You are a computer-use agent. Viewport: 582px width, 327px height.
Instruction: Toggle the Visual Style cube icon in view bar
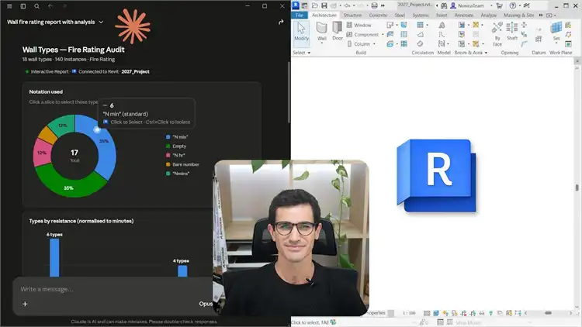point(436,313)
